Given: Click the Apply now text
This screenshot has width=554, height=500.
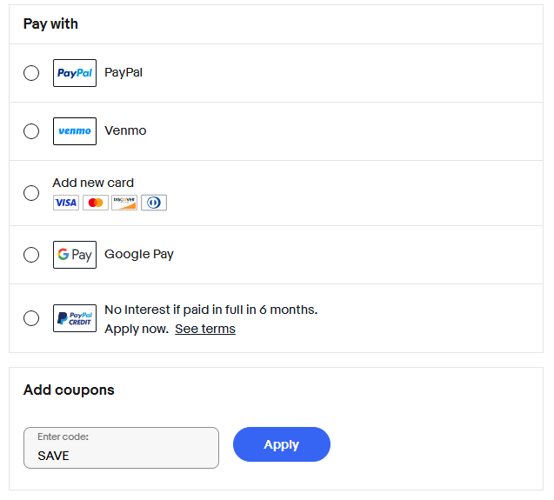Looking at the screenshot, I should coord(137,329).
